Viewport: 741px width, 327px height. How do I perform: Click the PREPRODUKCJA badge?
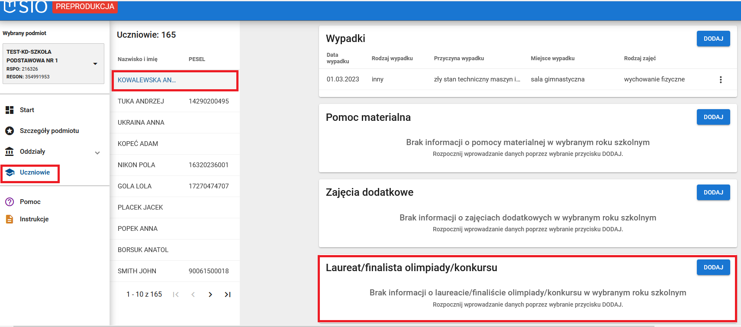click(85, 7)
